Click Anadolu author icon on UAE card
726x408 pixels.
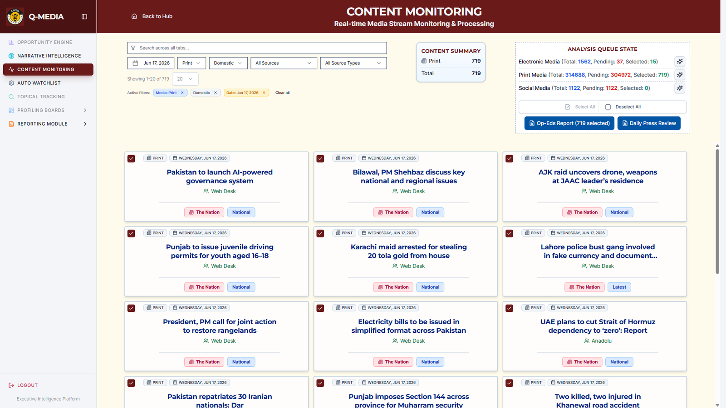click(x=587, y=341)
